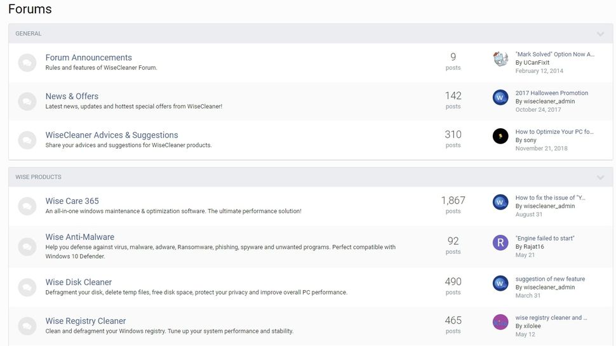Open "suggestion of new feature" topic
The height and width of the screenshot is (346, 616).
pos(550,279)
